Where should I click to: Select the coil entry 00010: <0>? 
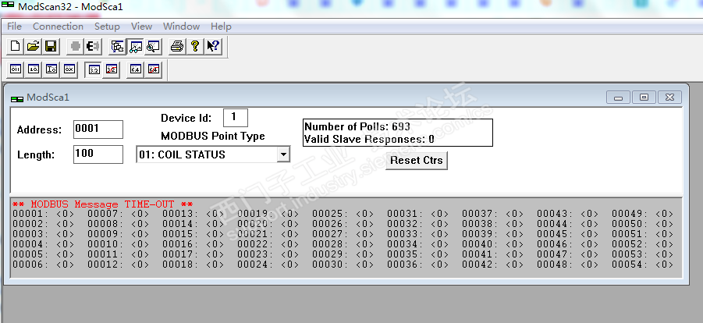[118, 244]
